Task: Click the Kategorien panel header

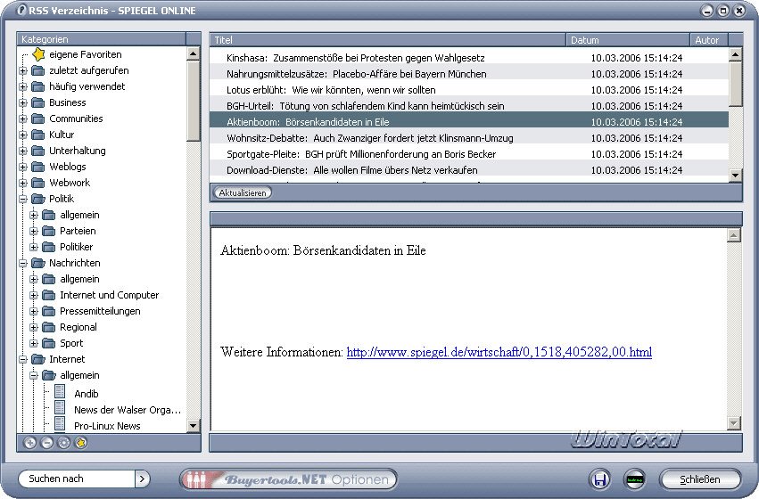Action: pyautogui.click(x=101, y=39)
